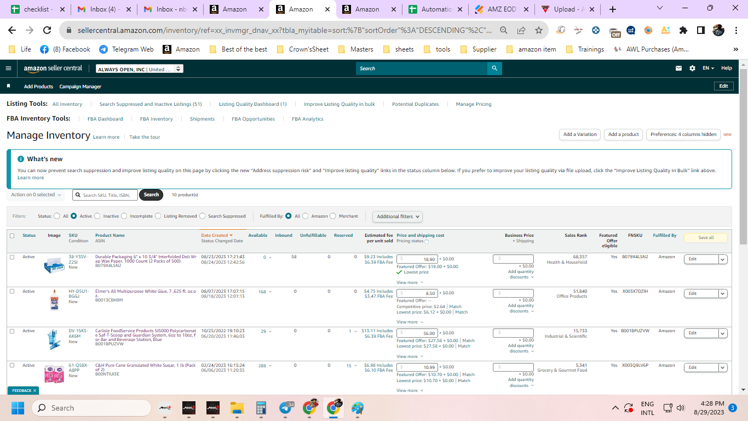Bookmark this page with the star icon

(539, 30)
